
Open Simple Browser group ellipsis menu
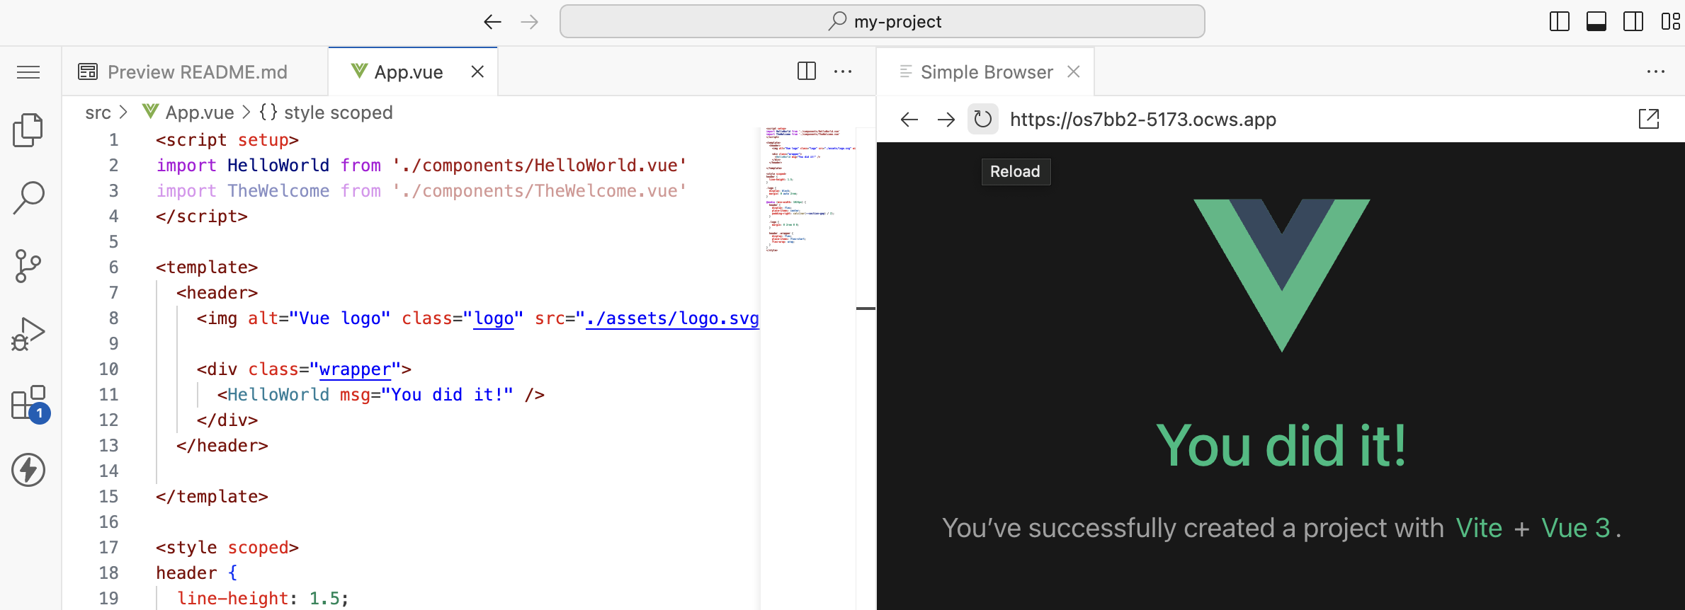click(1655, 71)
